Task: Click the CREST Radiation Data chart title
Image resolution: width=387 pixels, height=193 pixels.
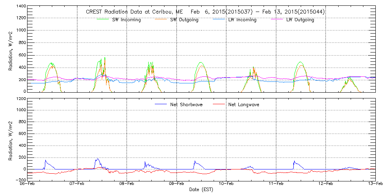Action: point(205,12)
